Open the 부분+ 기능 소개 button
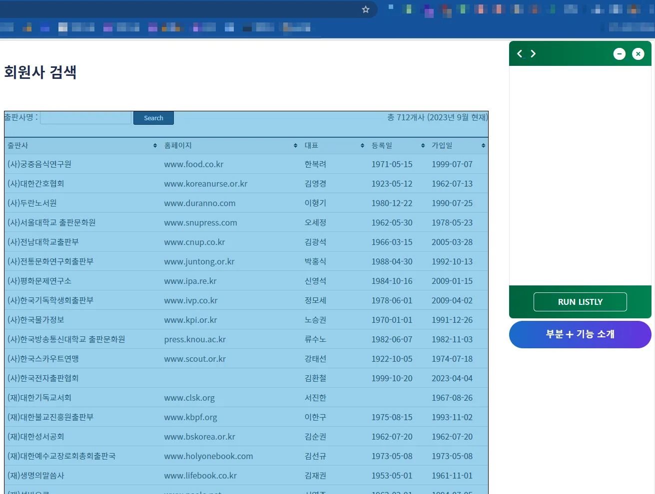The height and width of the screenshot is (494, 655). (x=580, y=334)
